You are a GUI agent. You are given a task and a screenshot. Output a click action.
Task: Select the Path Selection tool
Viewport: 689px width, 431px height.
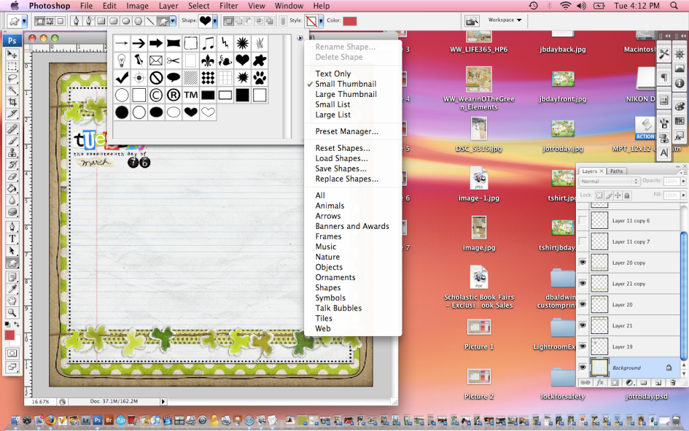[x=12, y=251]
